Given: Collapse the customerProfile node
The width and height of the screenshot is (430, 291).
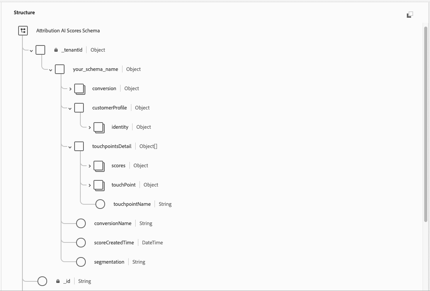Looking at the screenshot, I should point(70,108).
